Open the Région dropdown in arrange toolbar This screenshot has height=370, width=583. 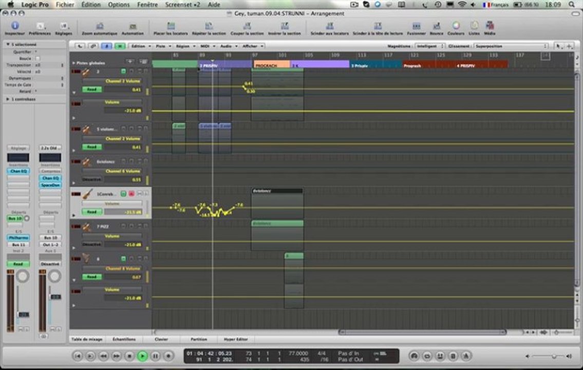[185, 46]
